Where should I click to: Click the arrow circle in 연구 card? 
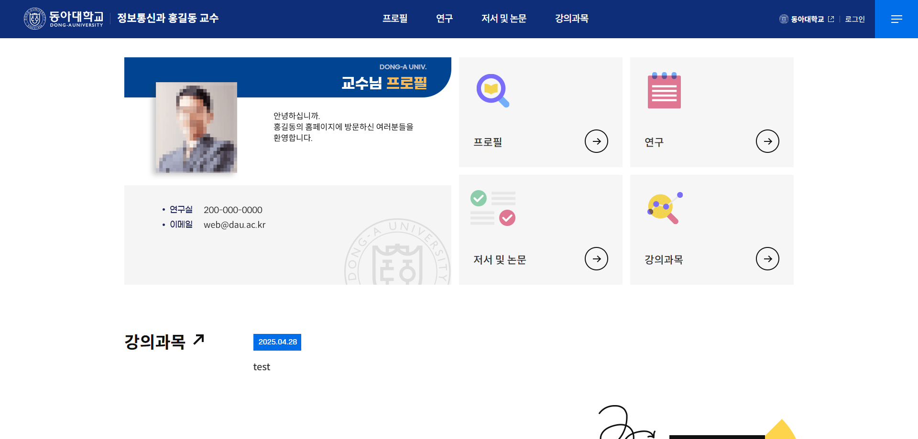[x=767, y=141]
